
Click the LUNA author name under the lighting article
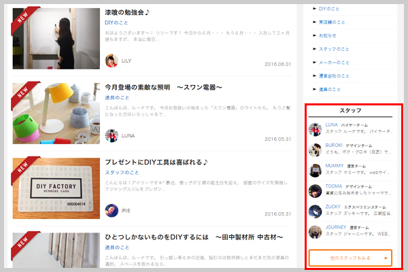(128, 136)
